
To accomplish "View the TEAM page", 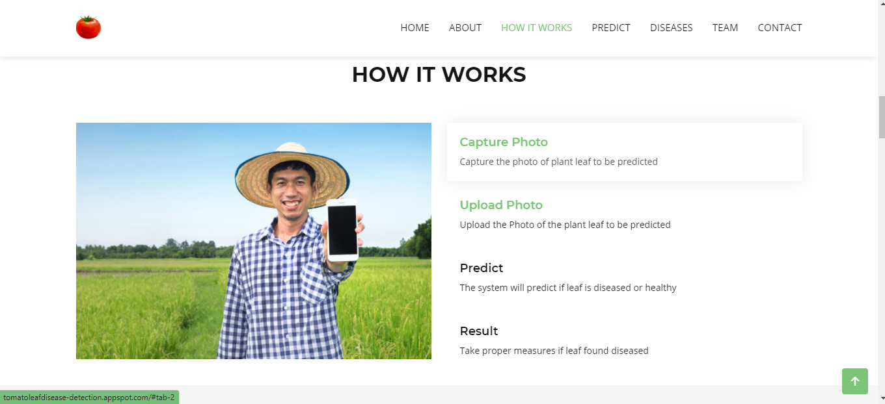I will tap(725, 27).
